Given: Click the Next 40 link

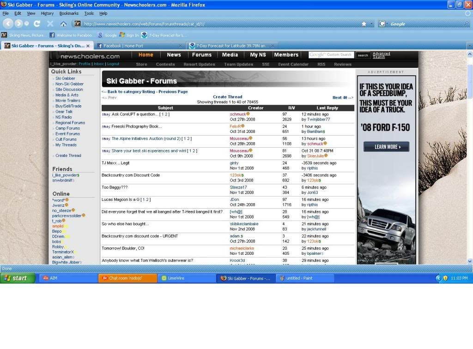Looking at the screenshot, I should click(x=342, y=98).
